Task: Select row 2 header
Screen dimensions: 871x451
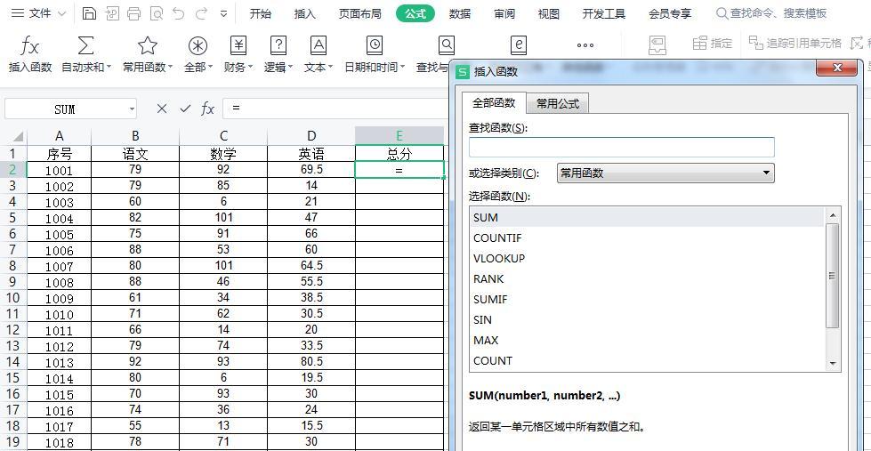Action: pos(12,170)
